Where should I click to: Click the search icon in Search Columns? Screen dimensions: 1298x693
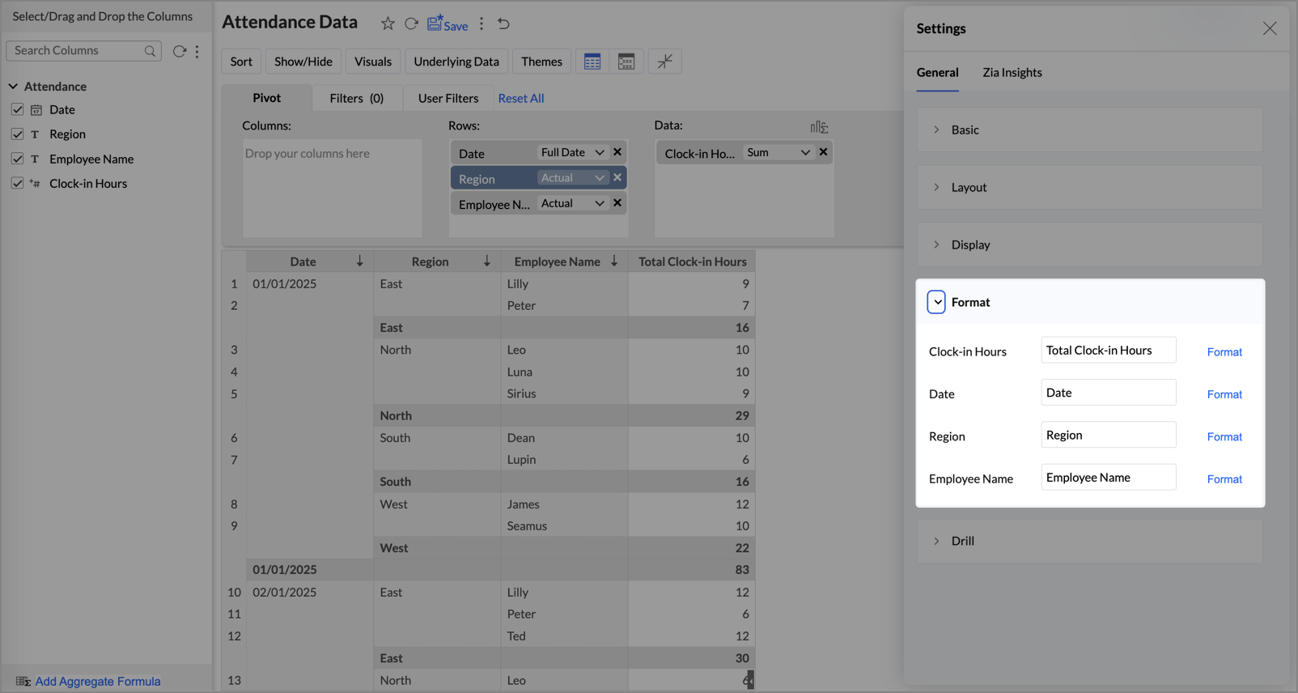(x=150, y=51)
